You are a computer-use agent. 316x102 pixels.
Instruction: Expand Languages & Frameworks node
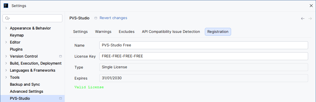click(x=6, y=70)
